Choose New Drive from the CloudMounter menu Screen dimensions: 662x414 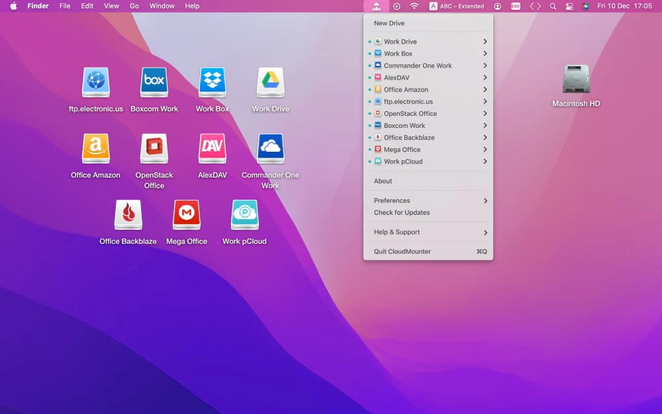point(389,23)
